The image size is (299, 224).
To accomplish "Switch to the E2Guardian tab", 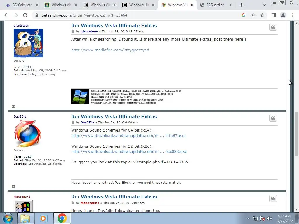I will [x=215, y=5].
